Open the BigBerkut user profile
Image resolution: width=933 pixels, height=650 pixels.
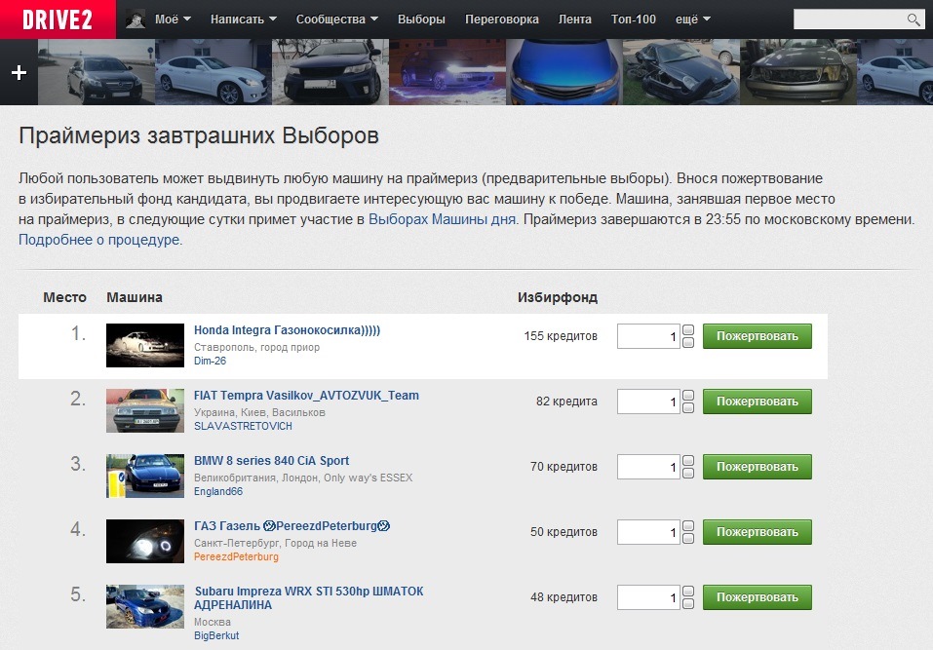216,635
